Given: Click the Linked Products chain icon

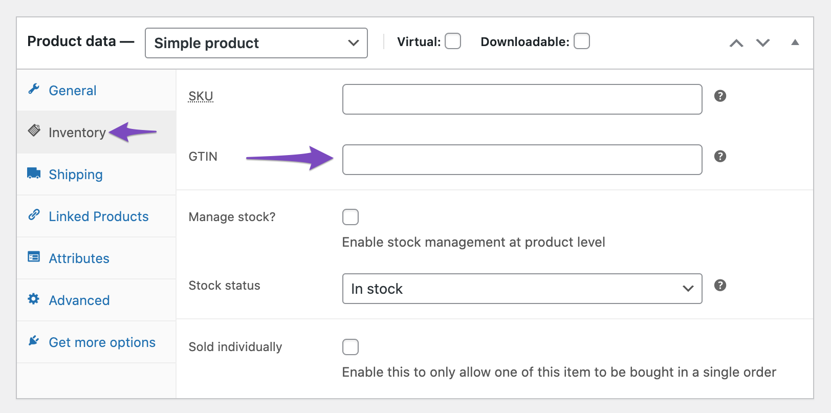Looking at the screenshot, I should 34,215.
